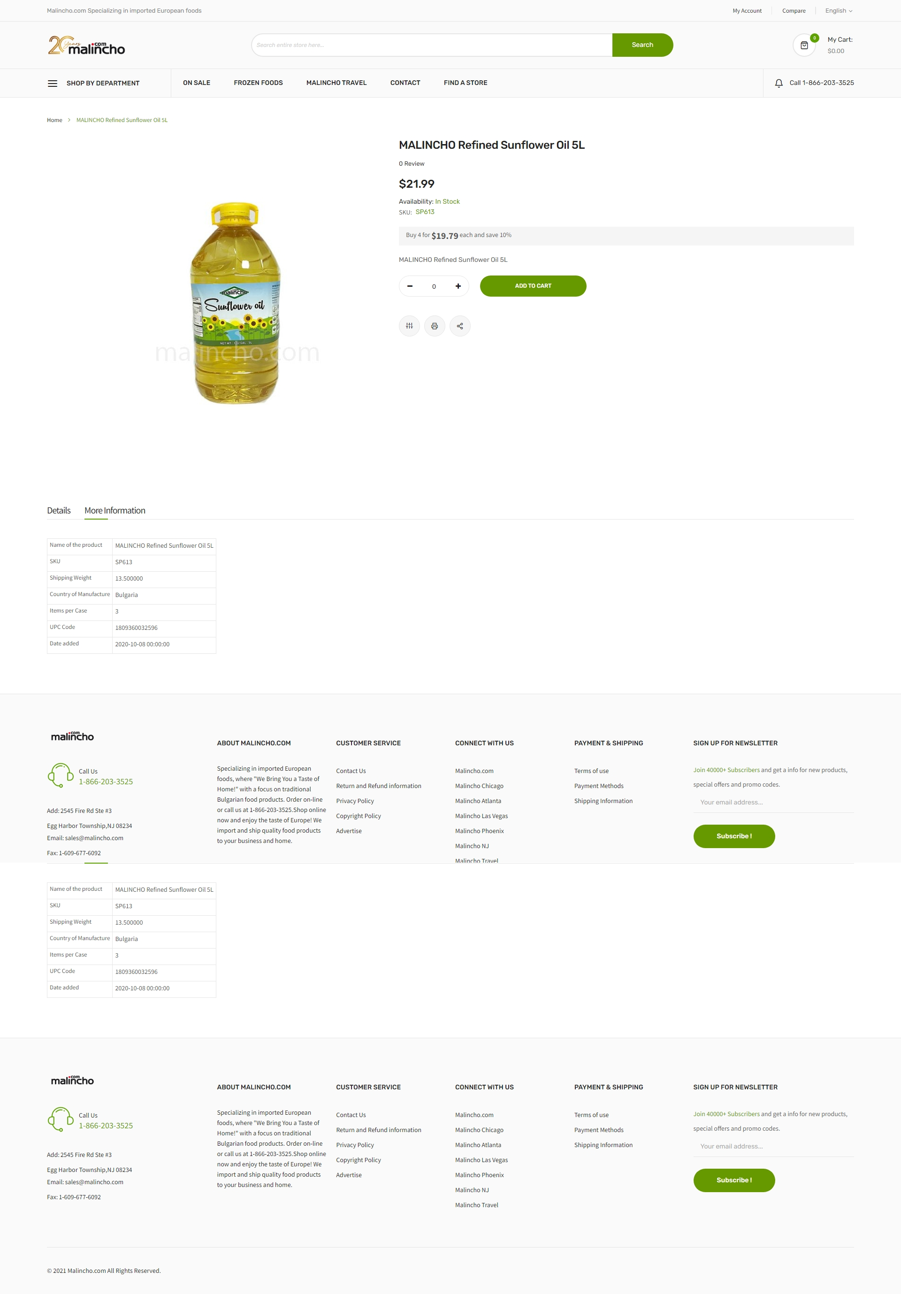
Task: Click the Add to Cart button
Action: (533, 286)
